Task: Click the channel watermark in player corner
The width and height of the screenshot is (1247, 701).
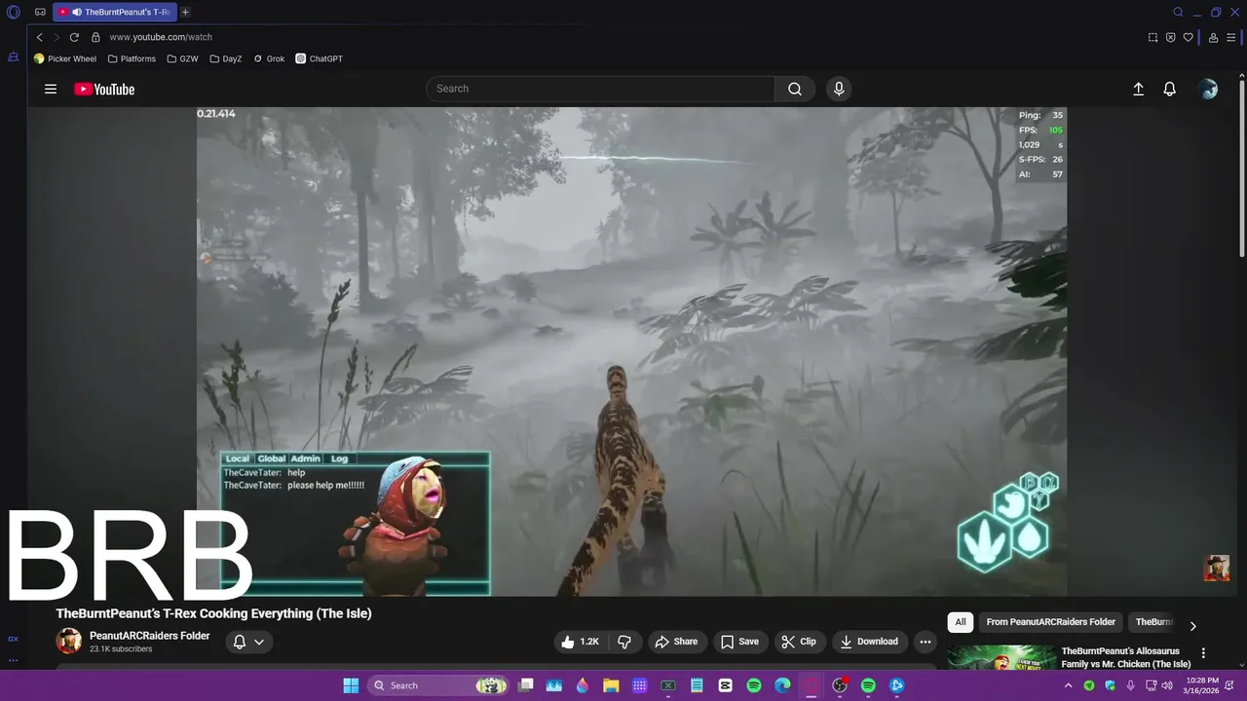Action: 1217,568
